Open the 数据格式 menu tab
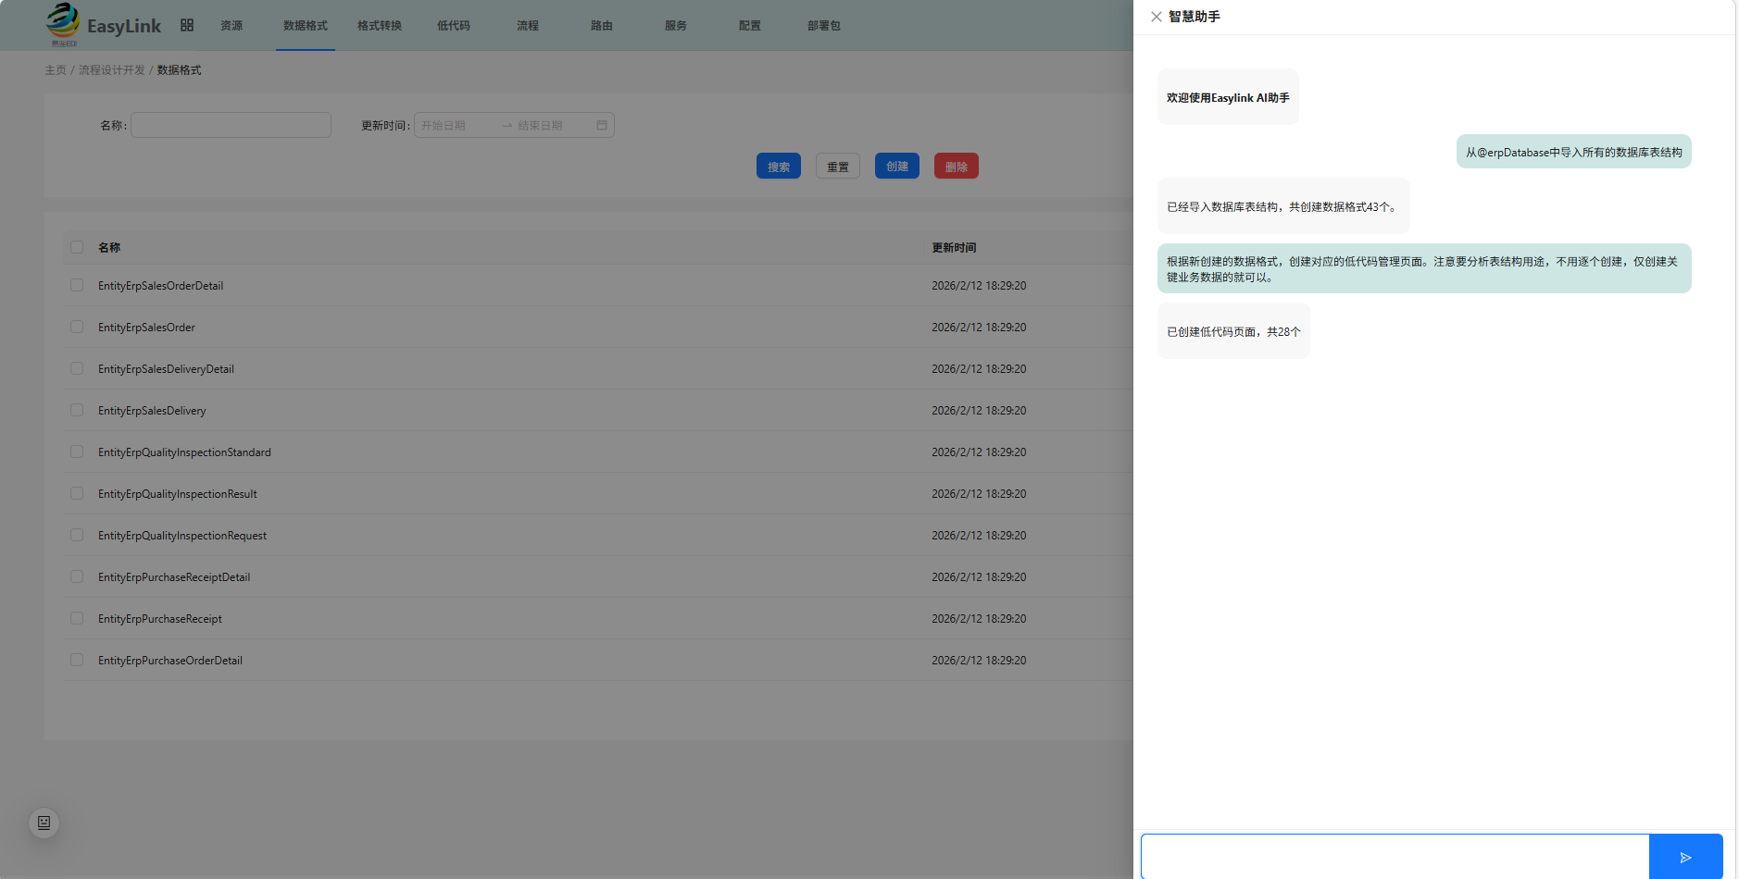The height and width of the screenshot is (879, 1739). coord(306,26)
